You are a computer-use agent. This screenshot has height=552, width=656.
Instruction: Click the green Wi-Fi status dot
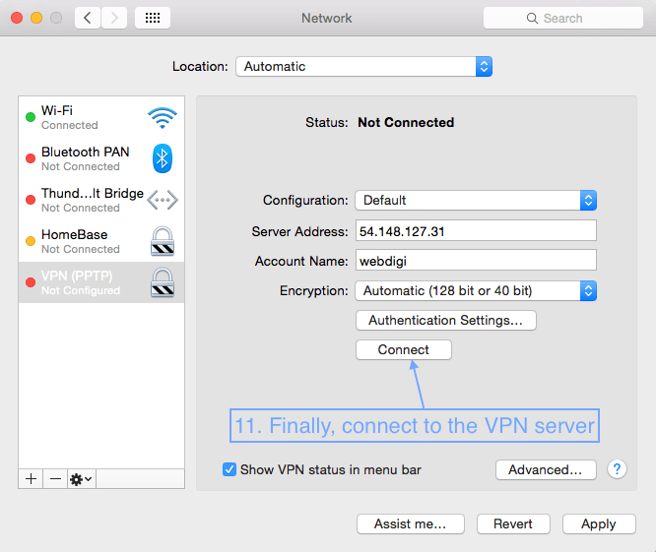tap(31, 117)
